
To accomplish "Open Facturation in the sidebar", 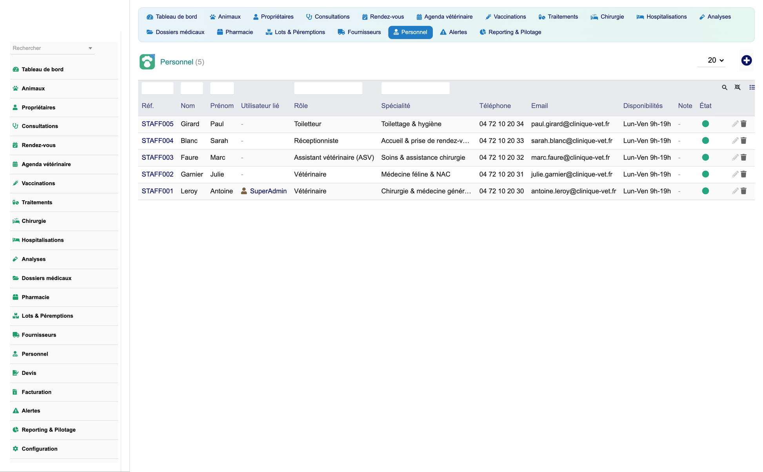I will click(36, 392).
